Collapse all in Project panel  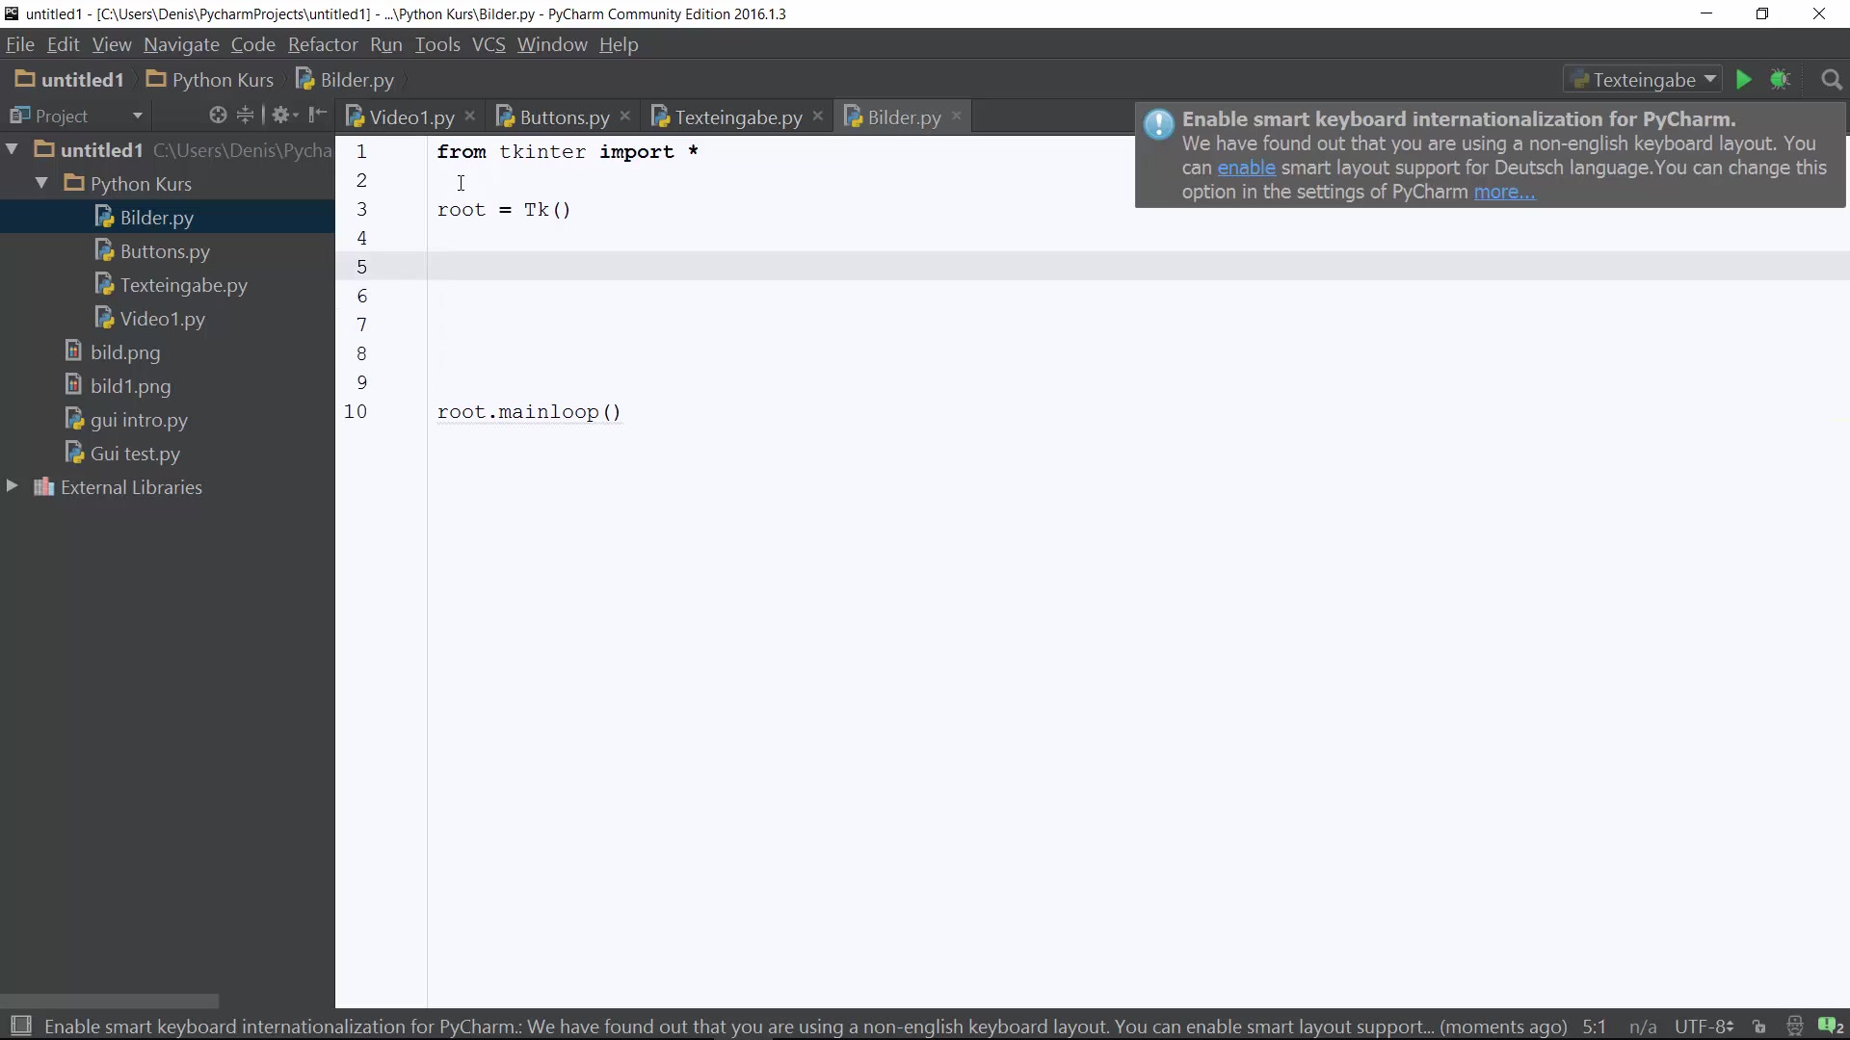click(x=246, y=116)
